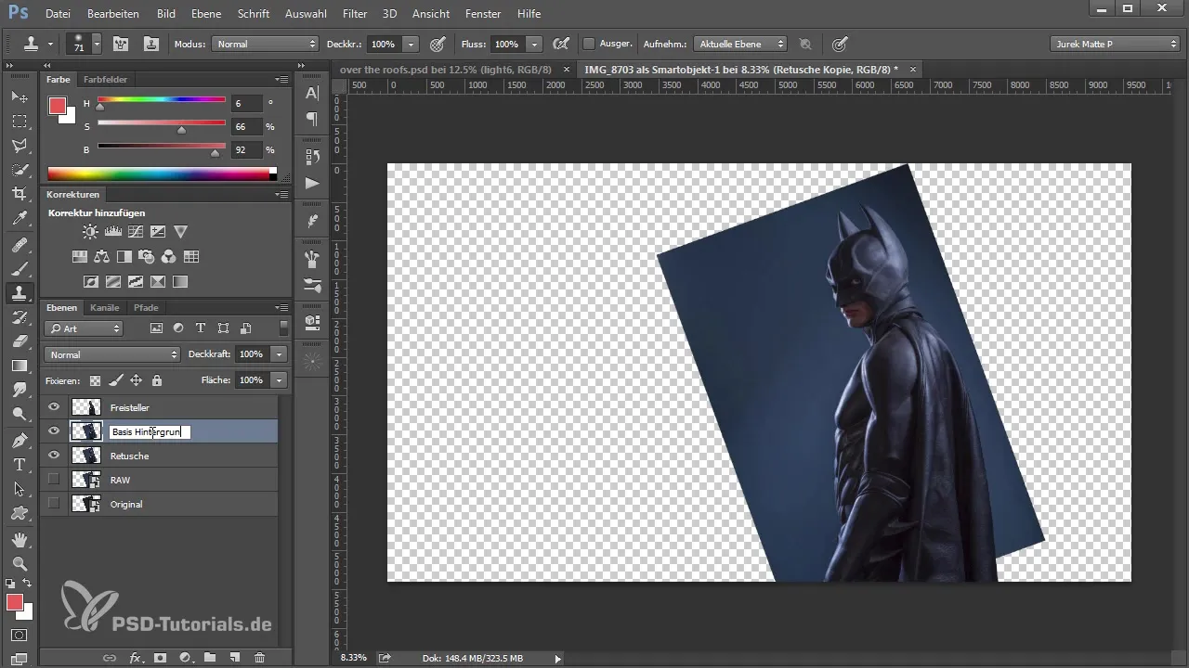This screenshot has height=668, width=1189.
Task: Add a layer mask button
Action: [x=160, y=658]
